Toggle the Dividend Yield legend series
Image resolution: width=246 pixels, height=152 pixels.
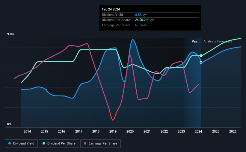pos(21,144)
